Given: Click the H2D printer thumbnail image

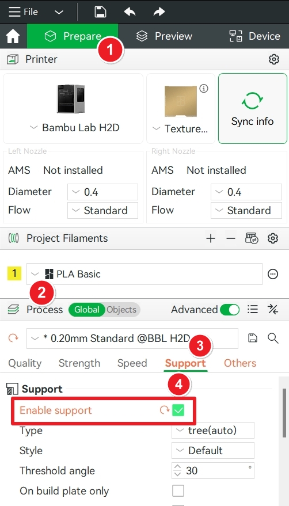Looking at the screenshot, I should [71, 99].
